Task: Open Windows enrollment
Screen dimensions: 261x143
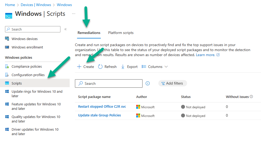Action: (x=27, y=47)
